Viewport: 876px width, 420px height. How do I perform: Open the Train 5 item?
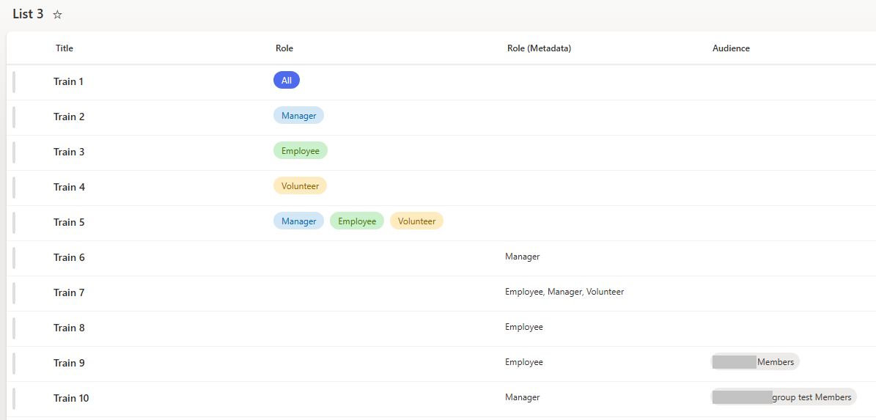[70, 222]
